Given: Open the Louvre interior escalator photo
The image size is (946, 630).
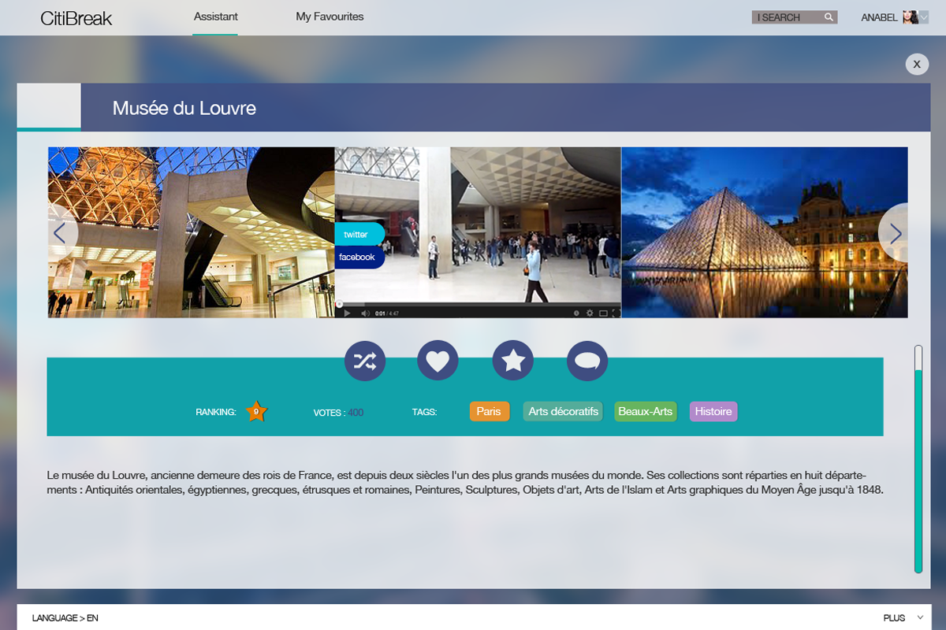Looking at the screenshot, I should [192, 232].
